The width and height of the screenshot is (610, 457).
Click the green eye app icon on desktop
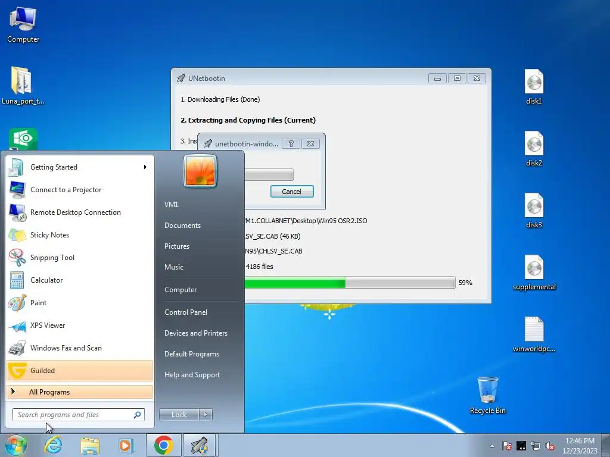pos(23,139)
